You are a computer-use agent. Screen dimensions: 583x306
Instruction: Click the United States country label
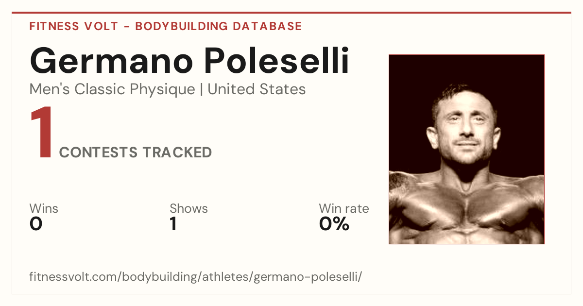click(x=257, y=90)
